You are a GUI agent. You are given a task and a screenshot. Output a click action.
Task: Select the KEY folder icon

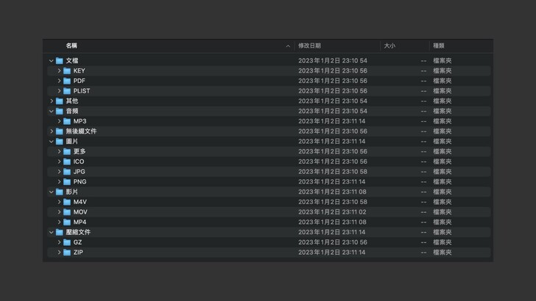click(67, 71)
